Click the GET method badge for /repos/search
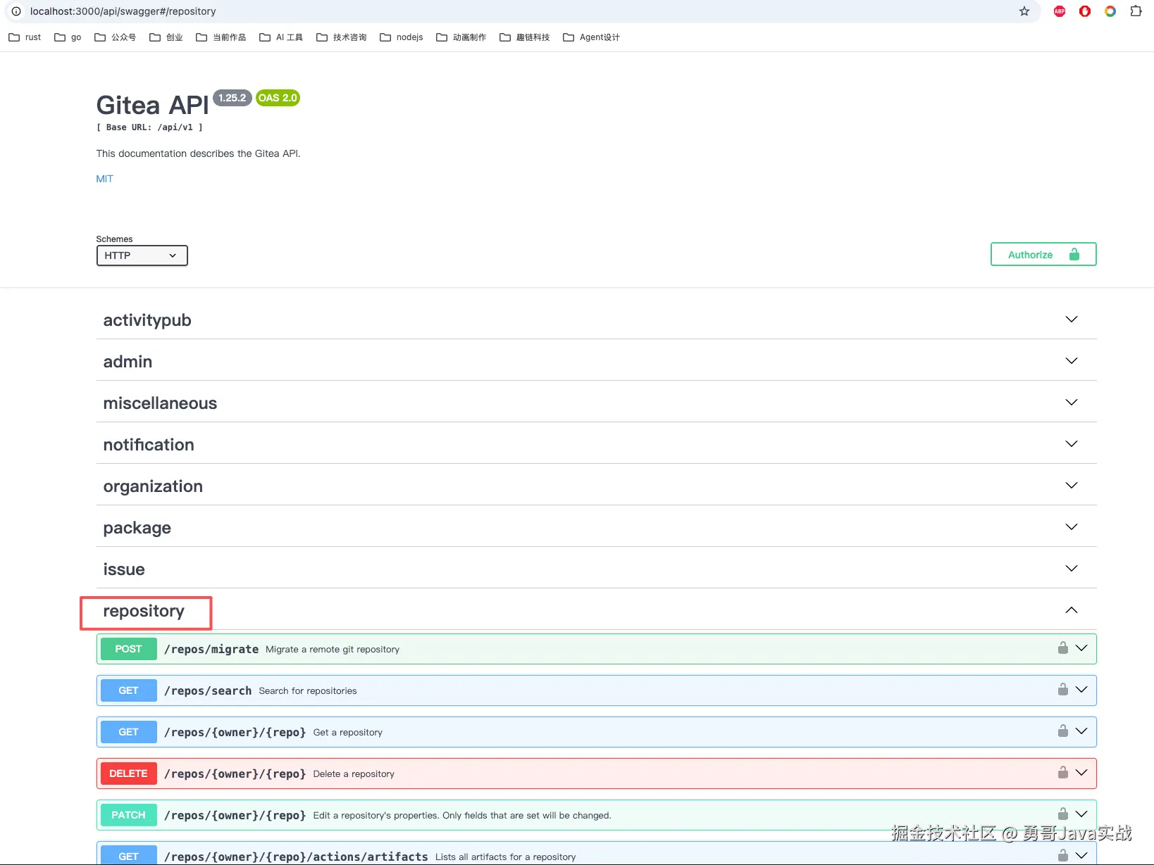 click(128, 690)
